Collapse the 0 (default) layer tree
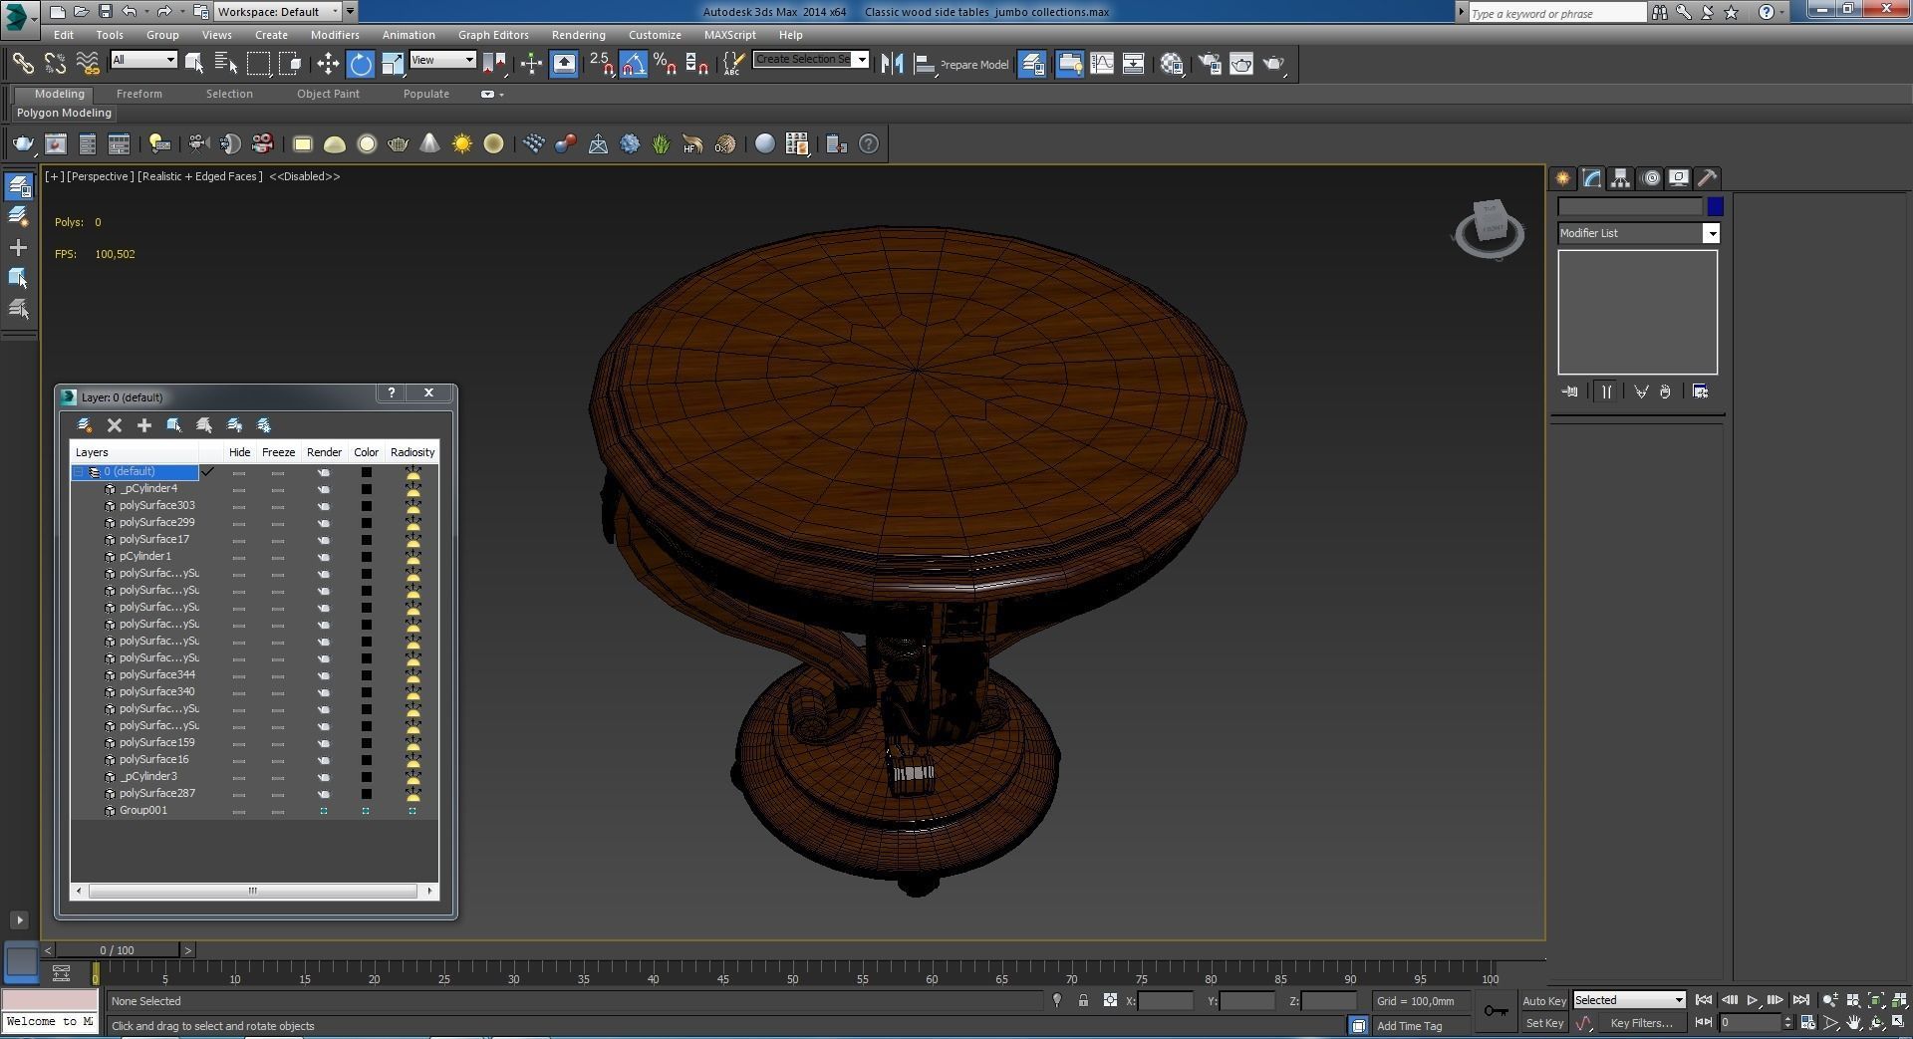1913x1039 pixels. [x=78, y=472]
